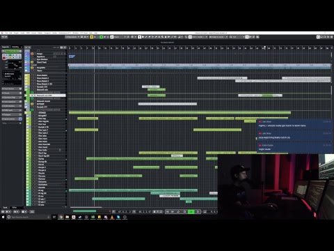Open Excel from the taskbar

pos(93,217)
